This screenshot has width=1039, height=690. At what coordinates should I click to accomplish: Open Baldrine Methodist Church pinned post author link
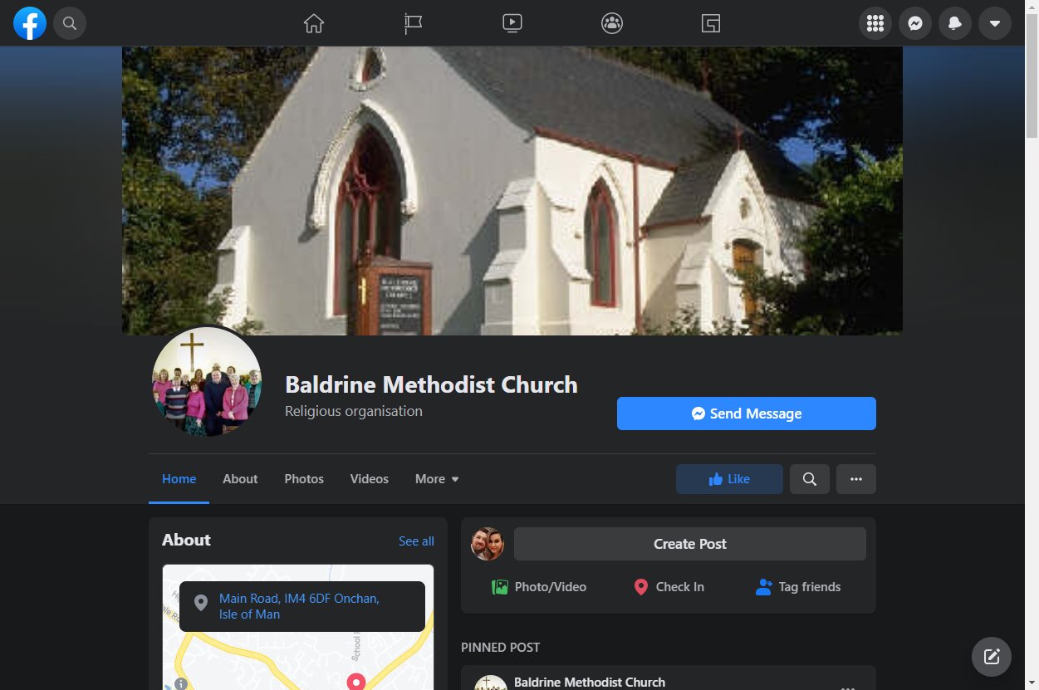click(590, 683)
